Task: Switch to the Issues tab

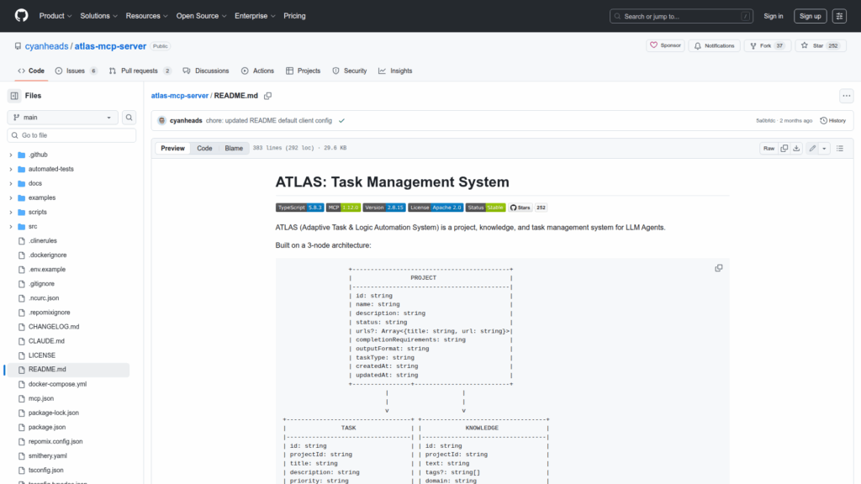Action: [77, 71]
